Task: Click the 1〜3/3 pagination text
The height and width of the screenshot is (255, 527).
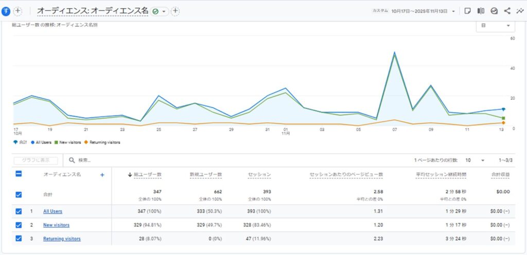Action: pyautogui.click(x=506, y=160)
